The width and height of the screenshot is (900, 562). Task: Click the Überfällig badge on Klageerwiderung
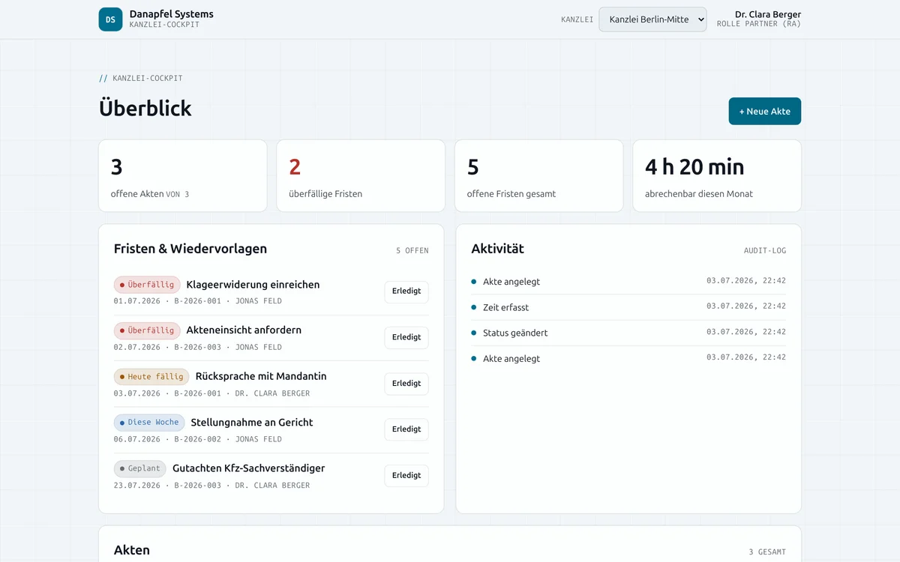[x=147, y=285]
